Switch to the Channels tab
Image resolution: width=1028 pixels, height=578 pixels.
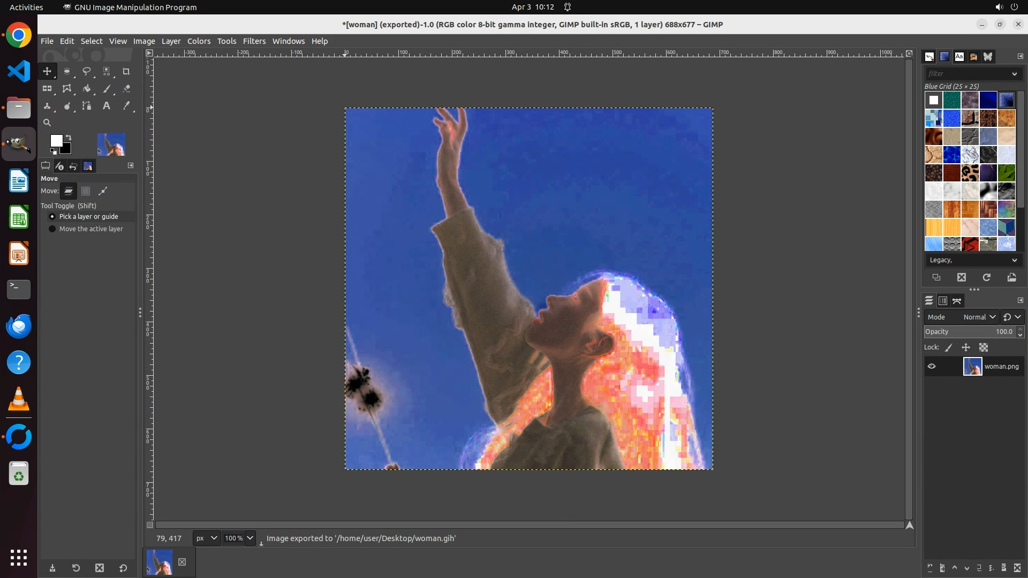pos(943,301)
